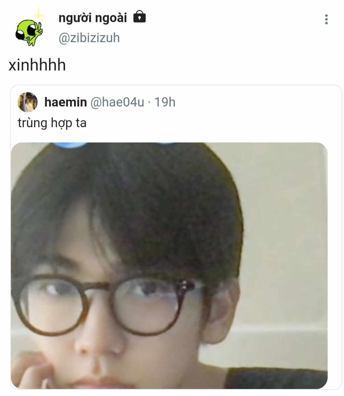Image resolution: width=344 pixels, height=396 pixels.
Task: Click the tweet text "xinhhhh"
Action: coord(37,65)
